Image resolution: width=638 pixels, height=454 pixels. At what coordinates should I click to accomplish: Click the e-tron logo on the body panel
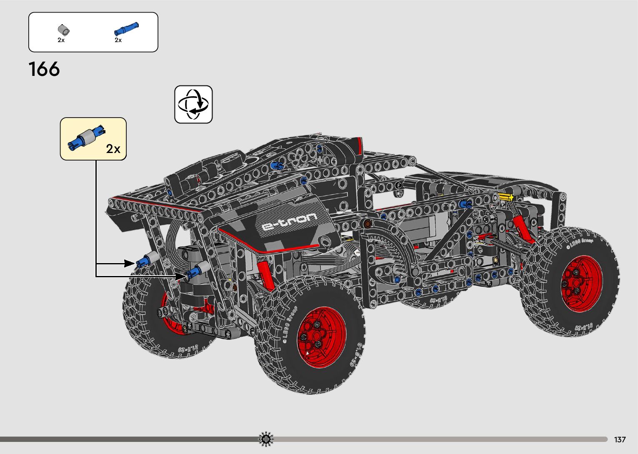289,222
